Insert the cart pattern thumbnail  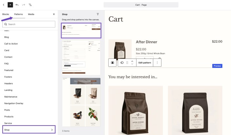click(x=81, y=30)
